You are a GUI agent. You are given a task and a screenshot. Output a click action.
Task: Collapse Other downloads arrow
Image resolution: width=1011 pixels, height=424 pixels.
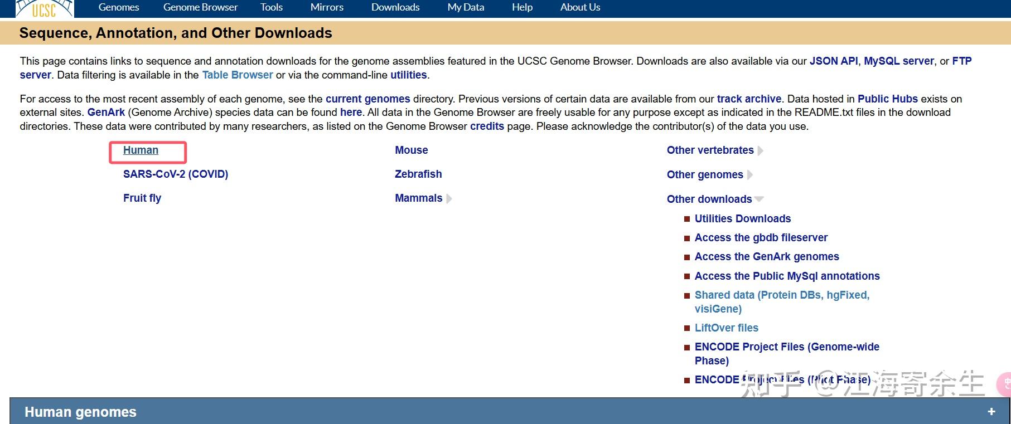click(759, 199)
